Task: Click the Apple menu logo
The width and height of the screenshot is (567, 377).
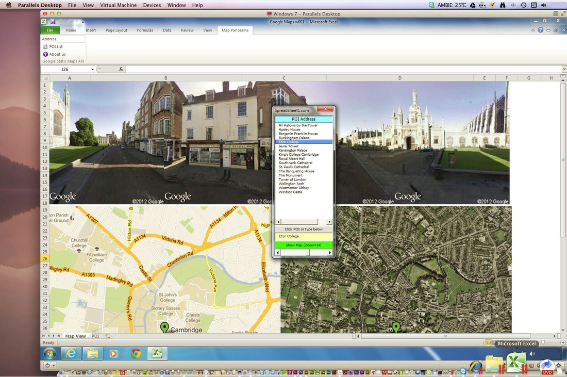Action: tap(9, 5)
